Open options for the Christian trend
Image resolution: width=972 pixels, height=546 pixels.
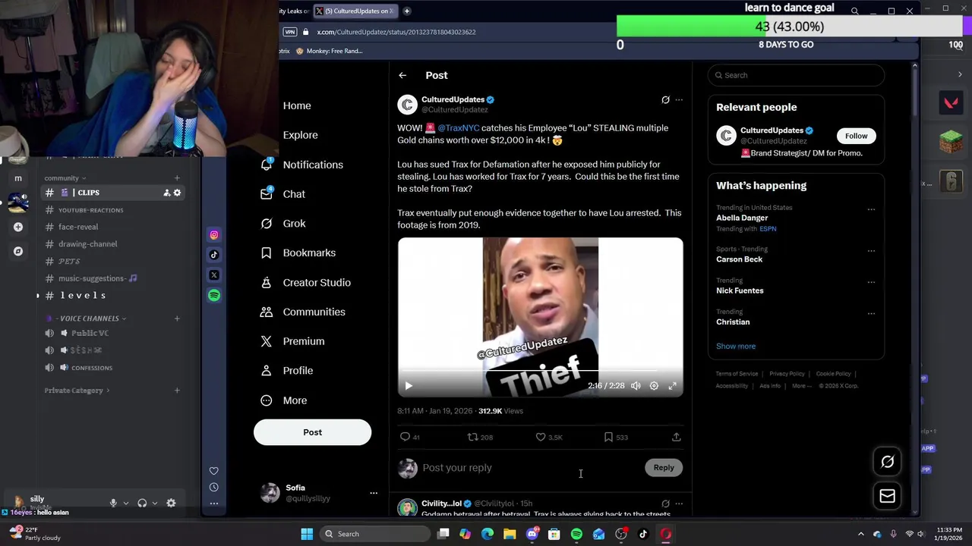pyautogui.click(x=871, y=313)
